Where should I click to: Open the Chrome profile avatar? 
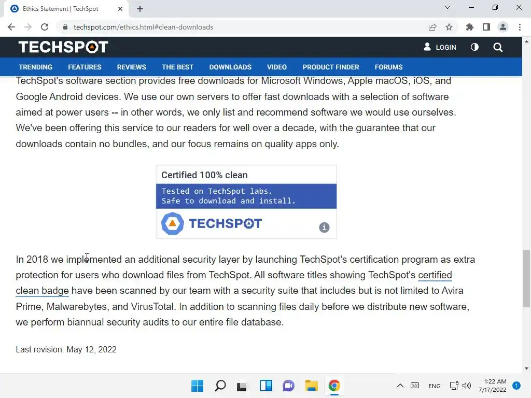point(503,27)
